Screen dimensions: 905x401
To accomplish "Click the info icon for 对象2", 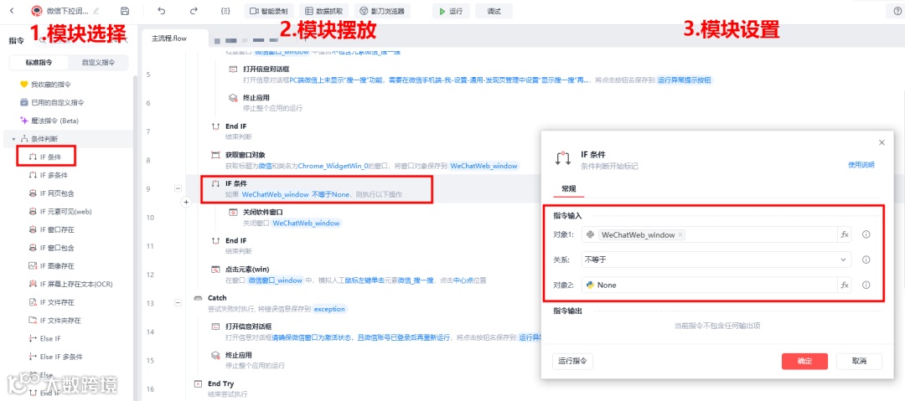I will (x=866, y=285).
